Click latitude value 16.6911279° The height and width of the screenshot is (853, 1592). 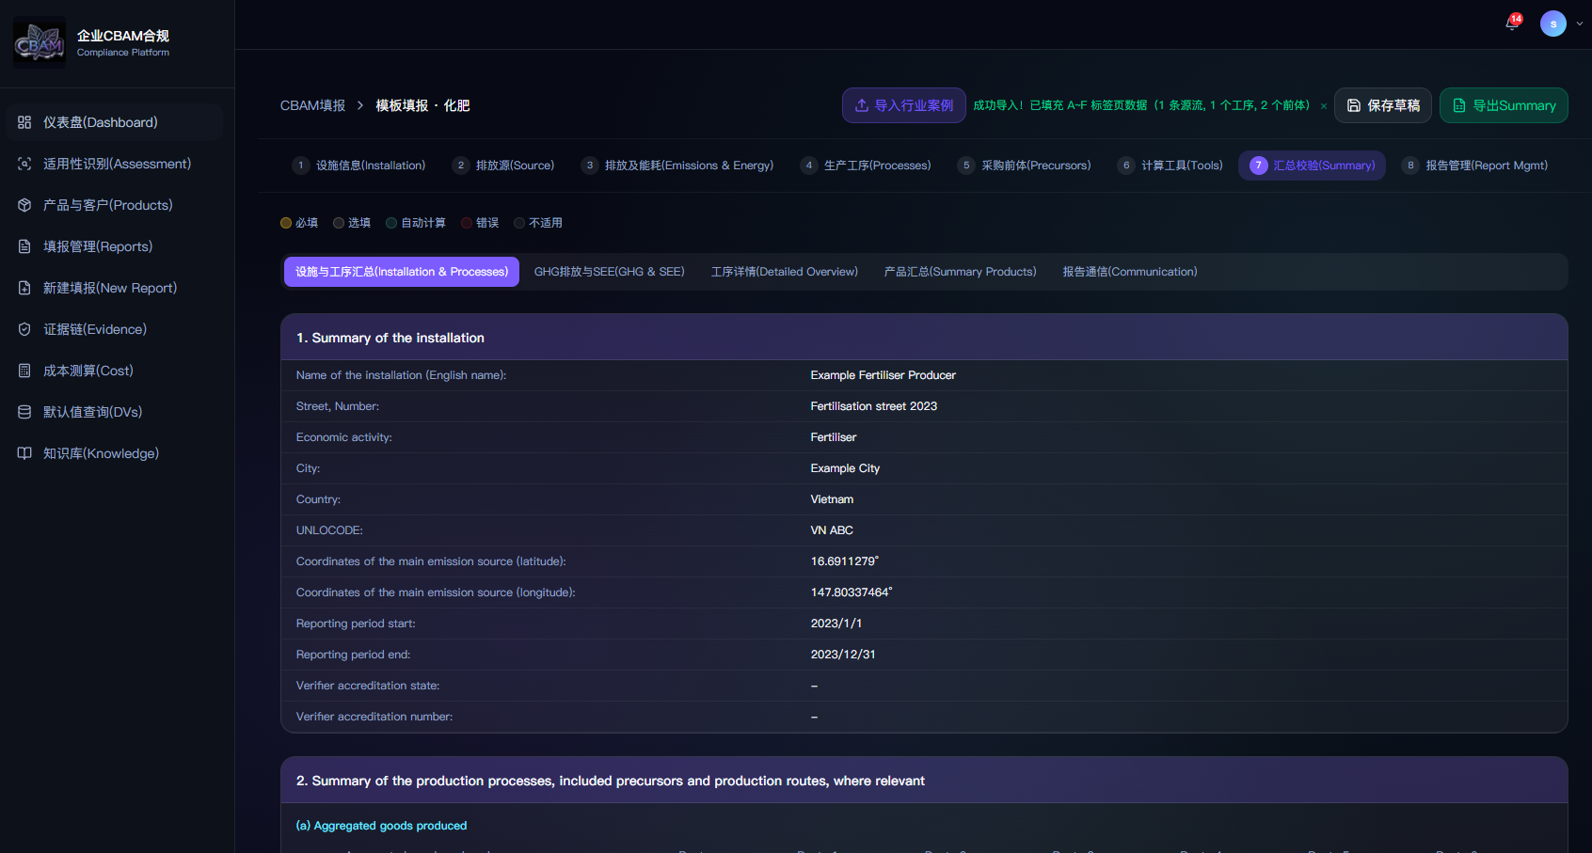[845, 561]
